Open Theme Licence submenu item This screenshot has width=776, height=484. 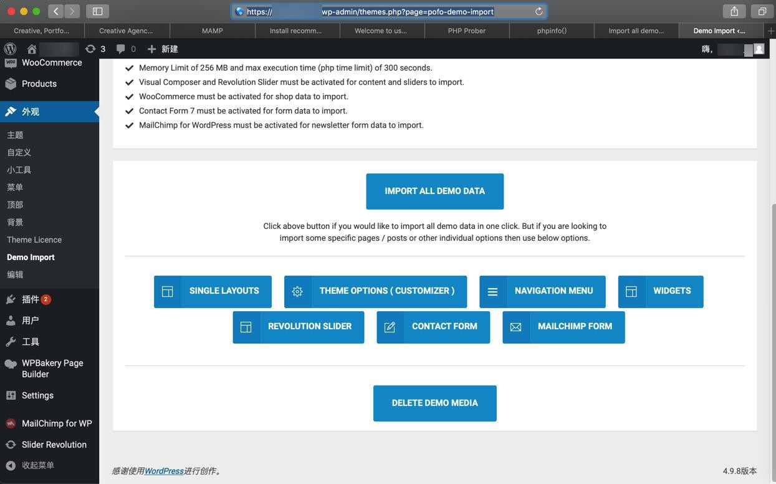tap(34, 240)
